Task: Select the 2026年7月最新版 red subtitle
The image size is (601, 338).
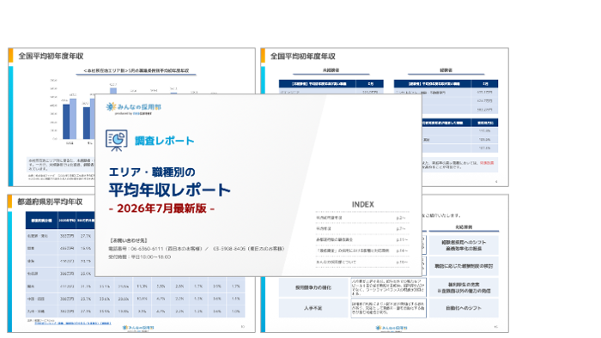Action: [161, 208]
